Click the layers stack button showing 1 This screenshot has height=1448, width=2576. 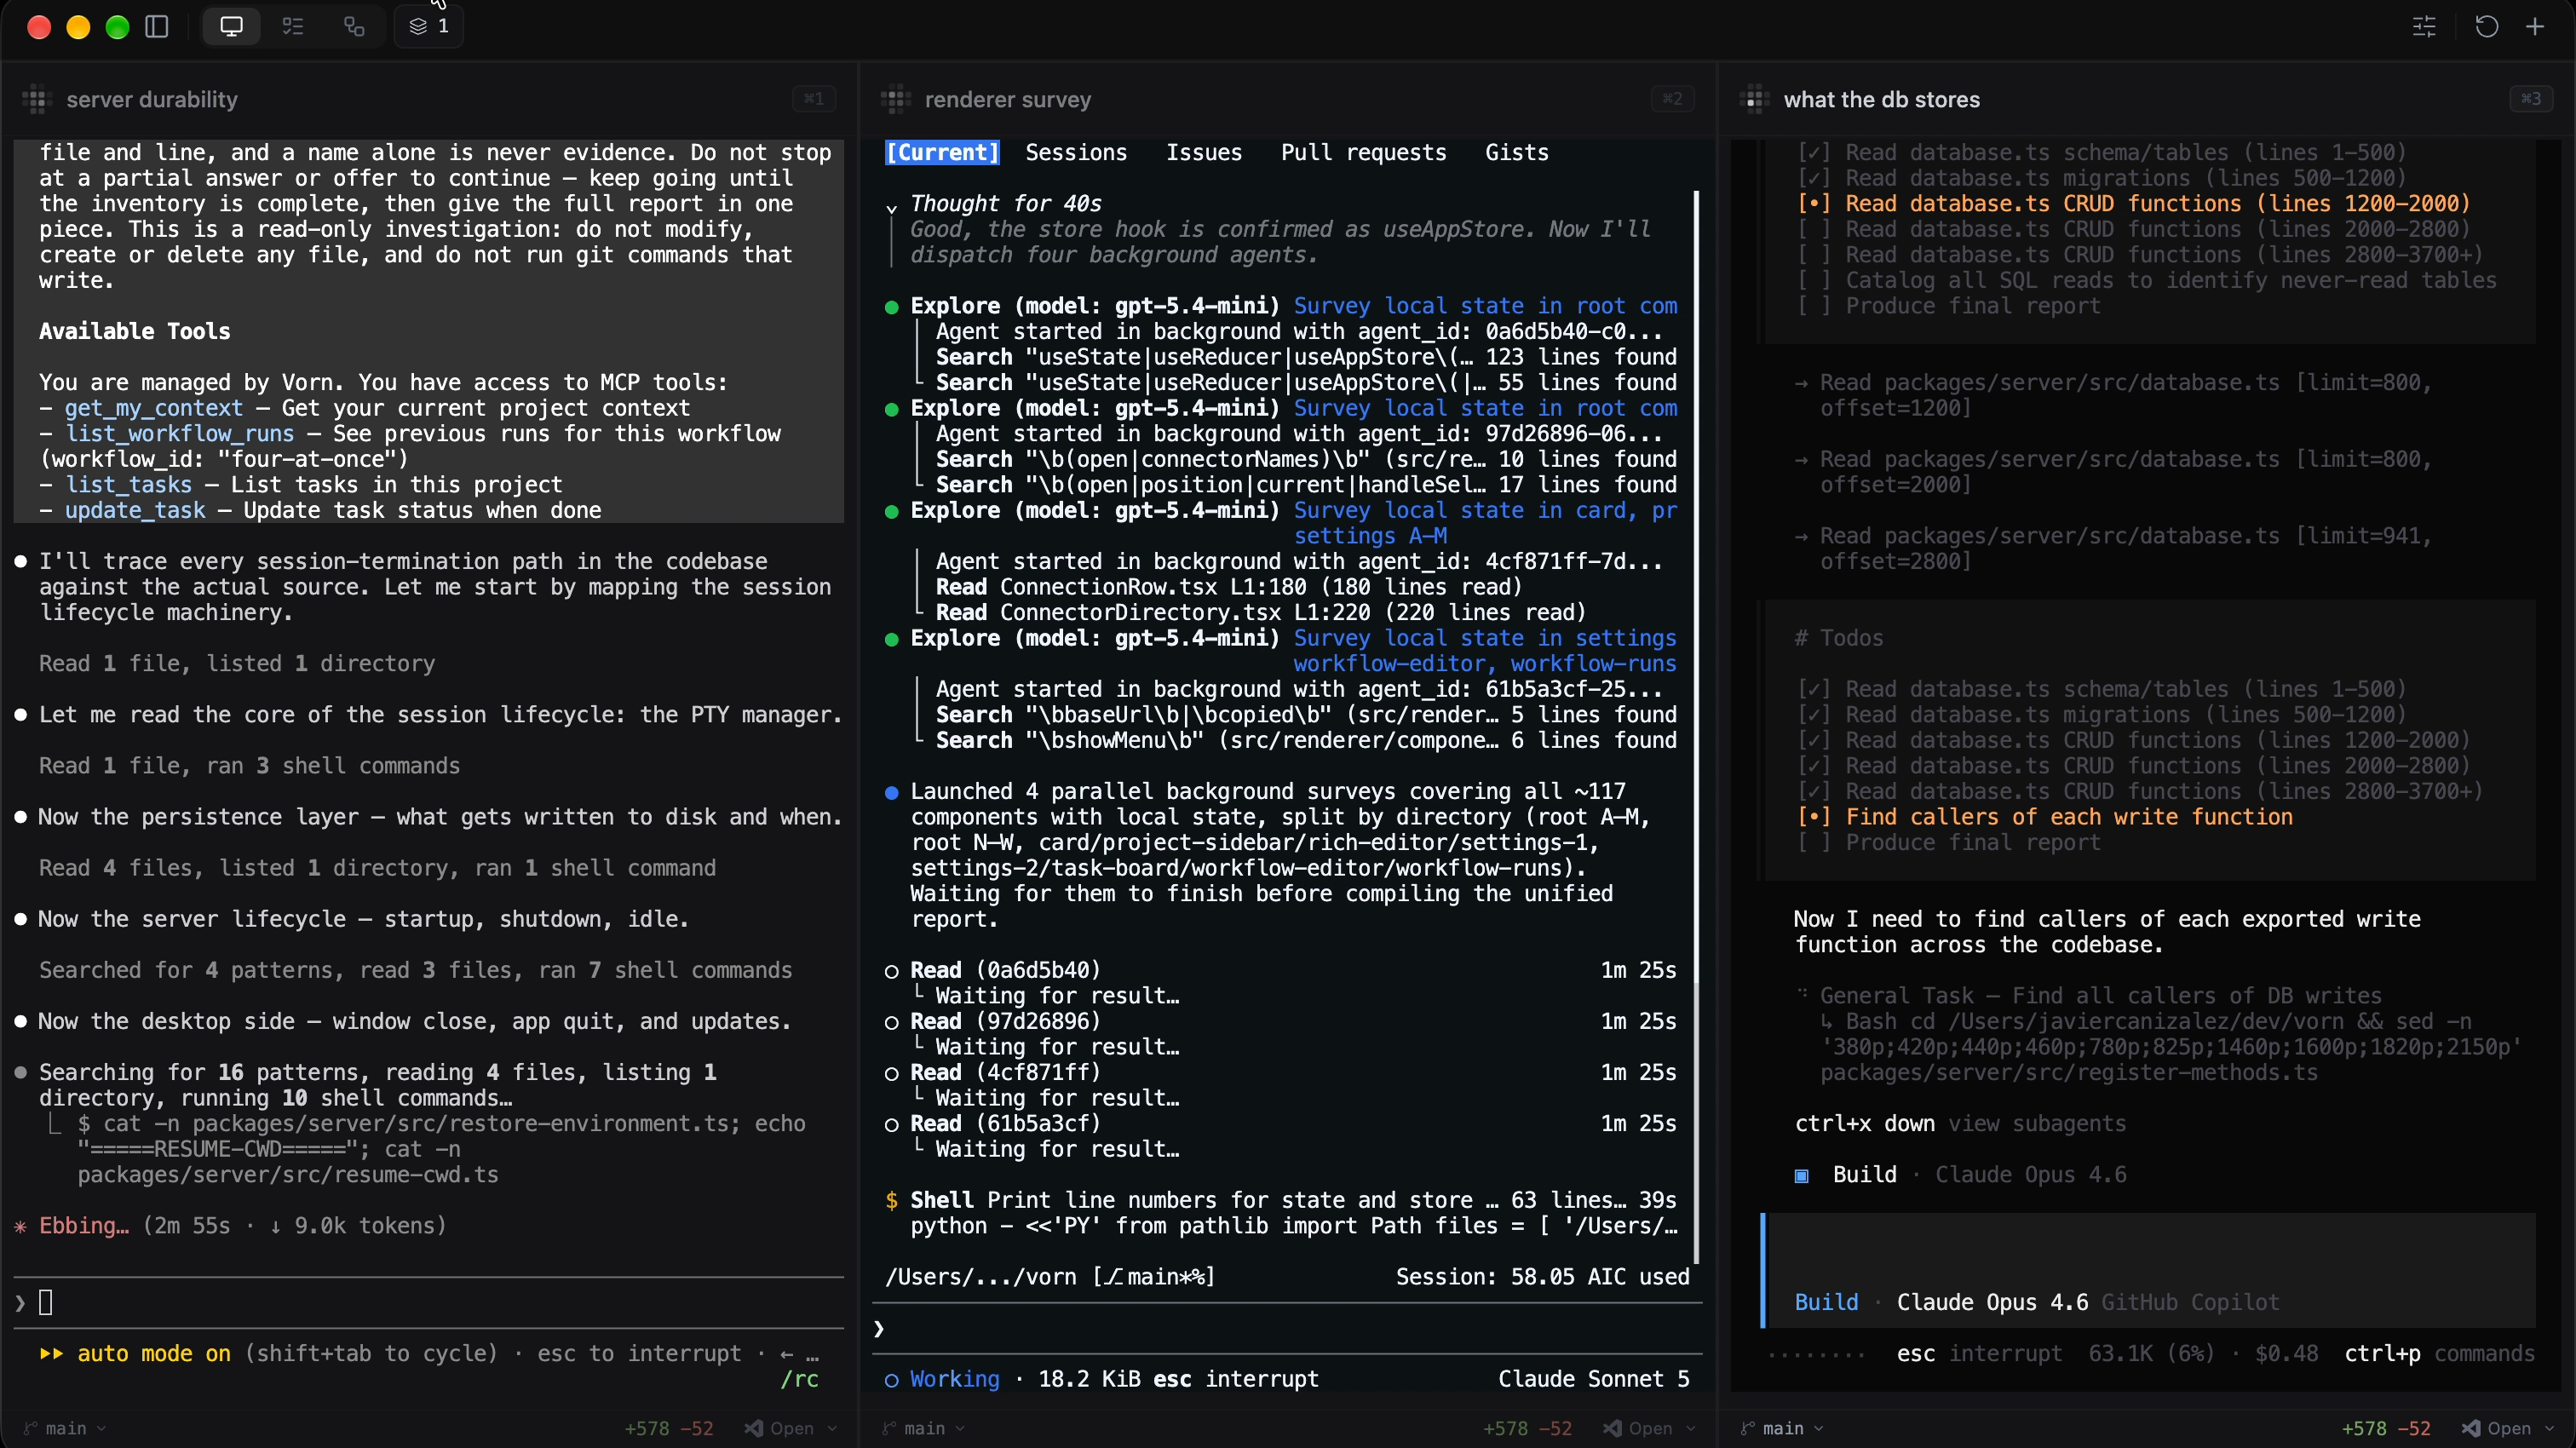[x=429, y=26]
